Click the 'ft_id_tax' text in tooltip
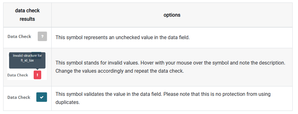This screenshot has width=298, height=114. [27, 60]
